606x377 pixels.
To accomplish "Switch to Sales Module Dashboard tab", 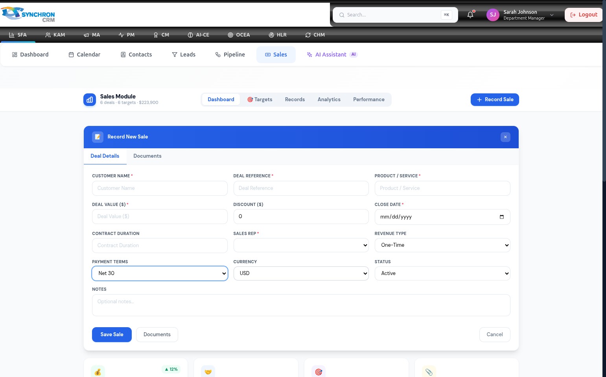I will tap(221, 100).
